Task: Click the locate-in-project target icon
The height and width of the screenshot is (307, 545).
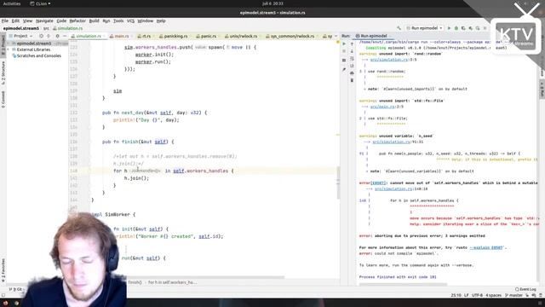Action: [41, 36]
